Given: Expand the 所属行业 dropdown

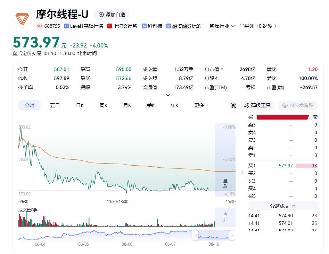Looking at the screenshot, I should (x=222, y=26).
